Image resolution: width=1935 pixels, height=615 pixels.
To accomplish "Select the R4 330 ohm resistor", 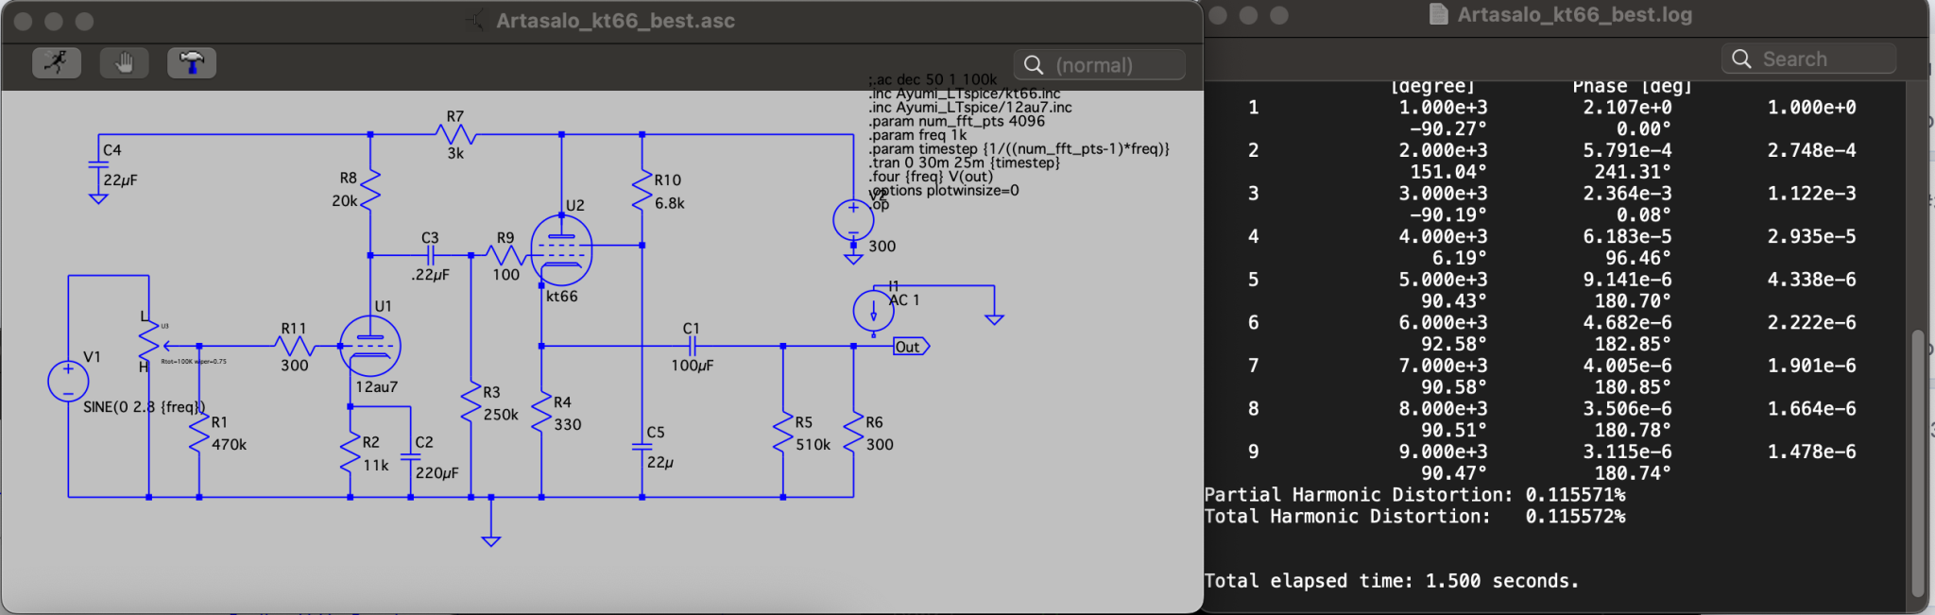I will tap(541, 413).
